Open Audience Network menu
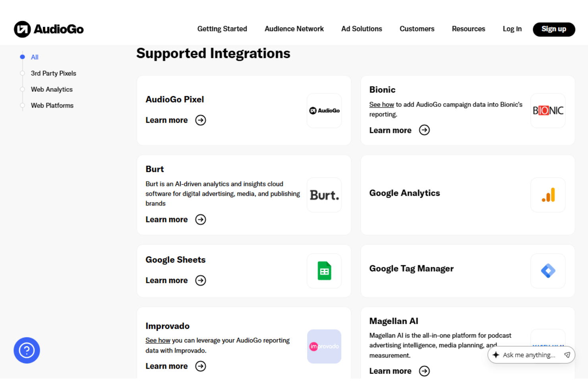The height and width of the screenshot is (392, 588). 294,29
